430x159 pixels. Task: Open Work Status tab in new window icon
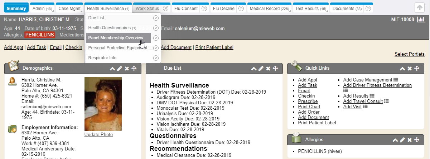pyautogui.click(x=165, y=8)
